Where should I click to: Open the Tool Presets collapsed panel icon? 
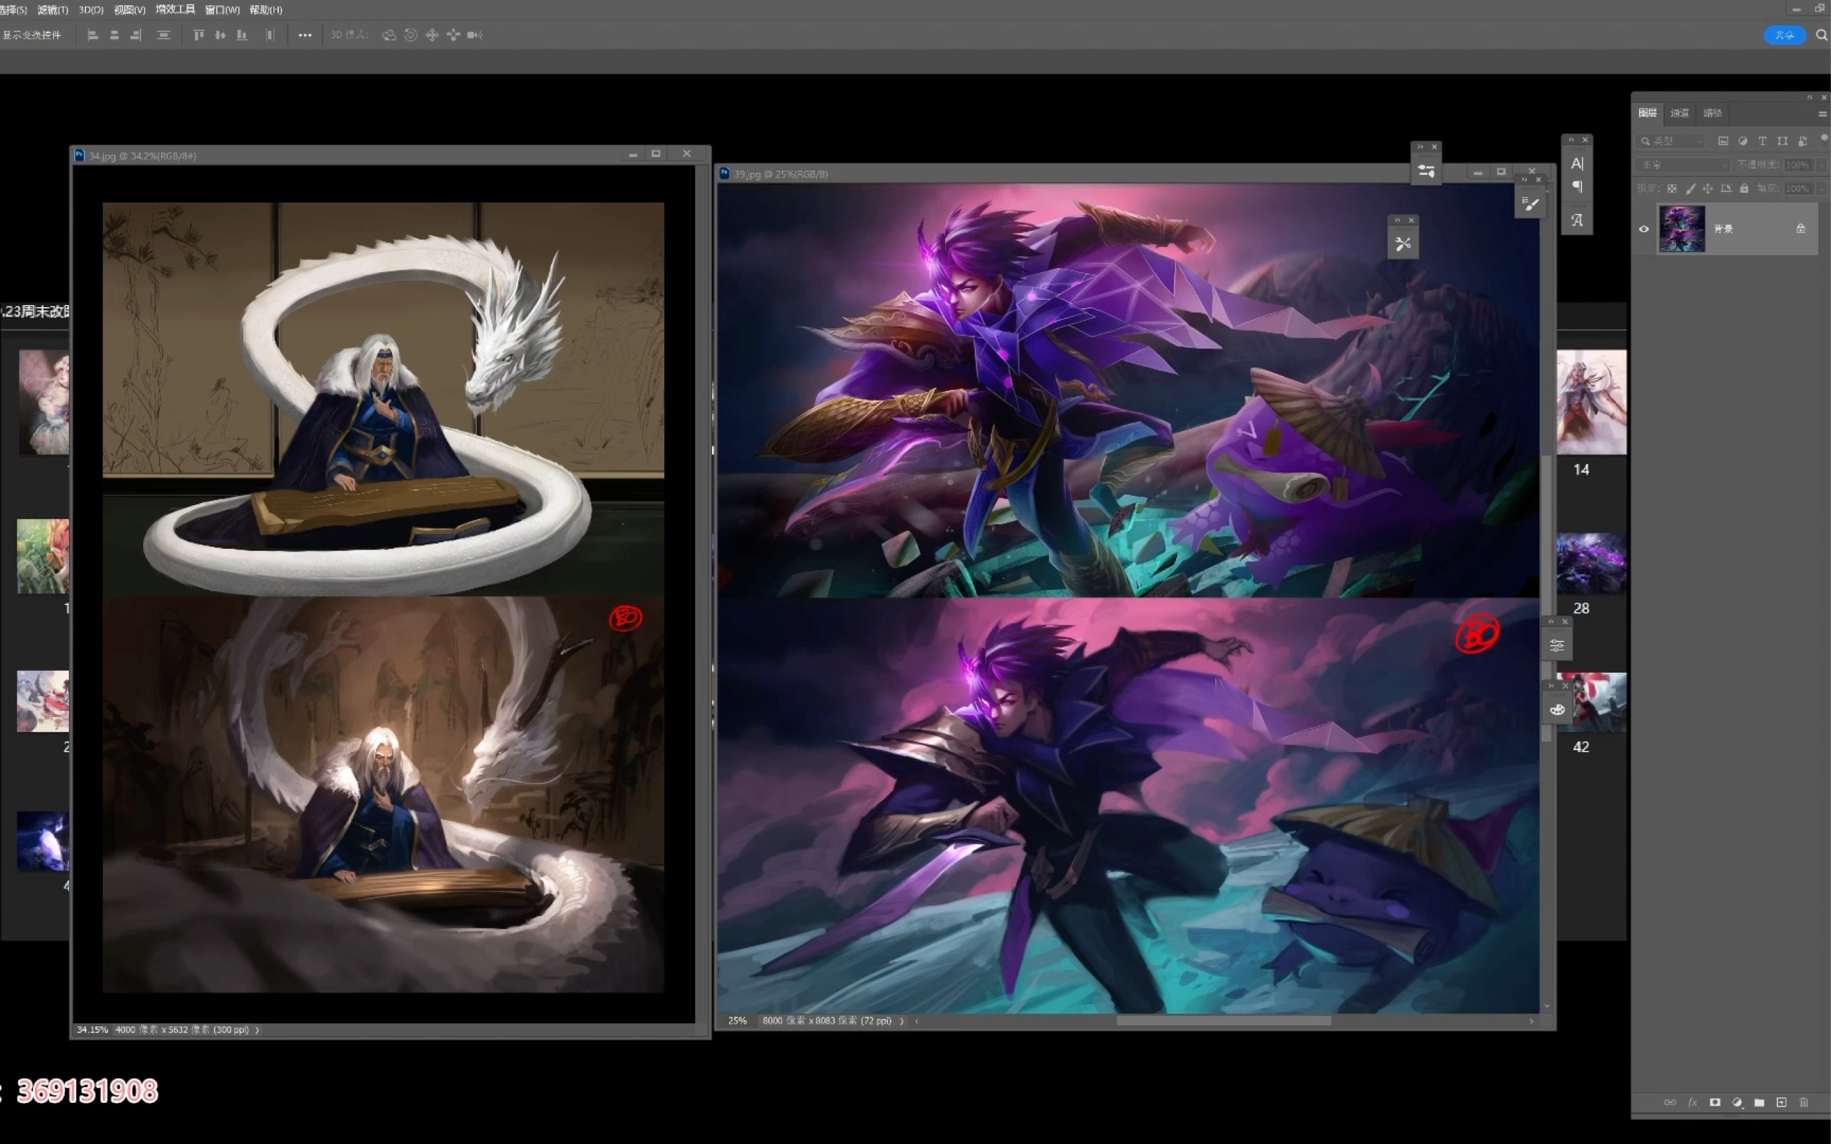[x=1403, y=244]
